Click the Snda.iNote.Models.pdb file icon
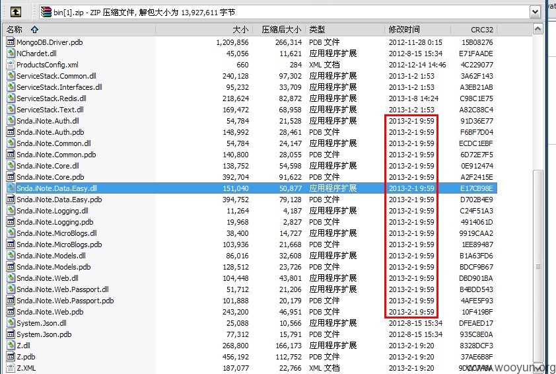The height and width of the screenshot is (374, 556). tap(11, 267)
